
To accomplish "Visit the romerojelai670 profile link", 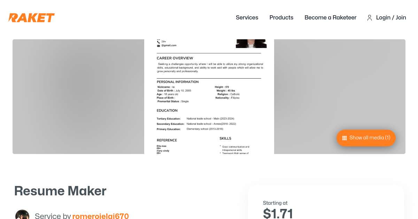I will pos(101,216).
